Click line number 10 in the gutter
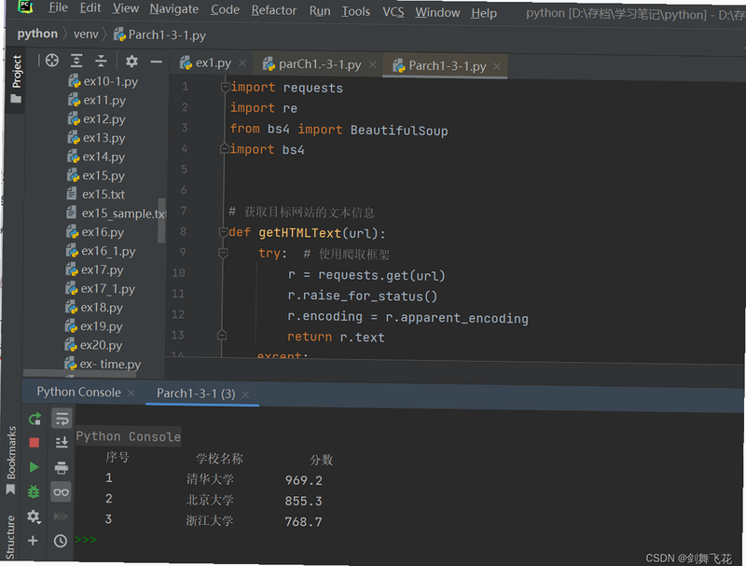The height and width of the screenshot is (566, 746). (x=178, y=272)
